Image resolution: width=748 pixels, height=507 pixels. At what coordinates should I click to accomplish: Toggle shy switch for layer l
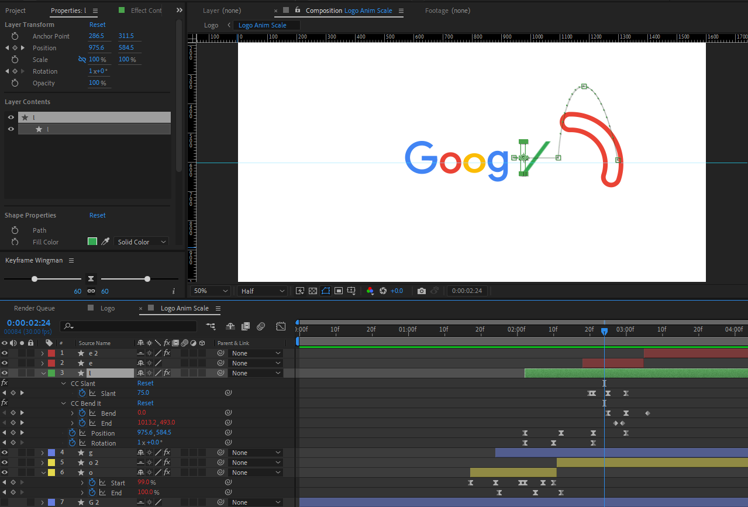(140, 373)
